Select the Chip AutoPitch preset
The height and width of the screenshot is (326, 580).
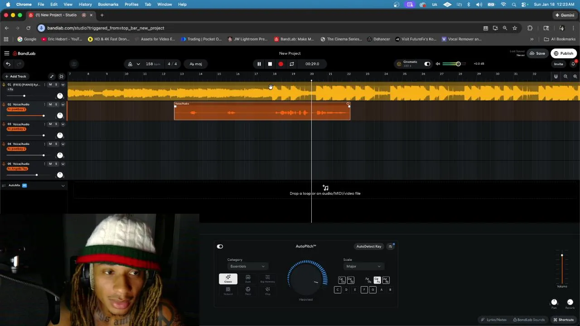[x=267, y=291]
